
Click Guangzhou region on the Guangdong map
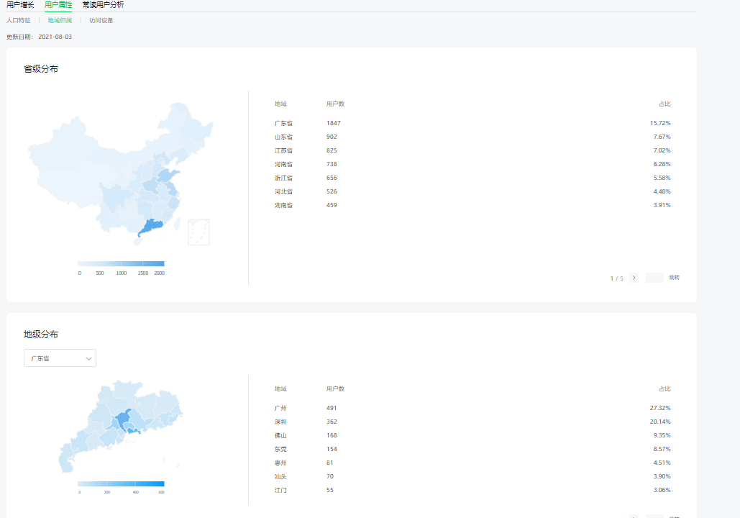(x=123, y=419)
